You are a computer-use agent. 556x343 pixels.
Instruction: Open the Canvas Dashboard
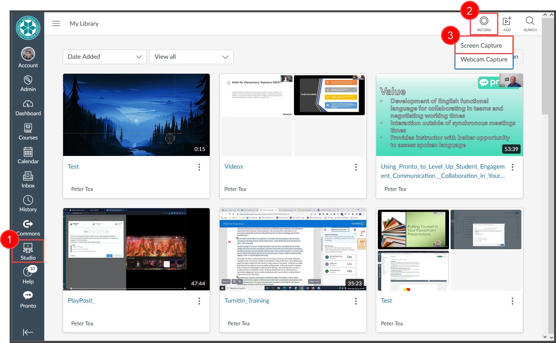[28, 108]
